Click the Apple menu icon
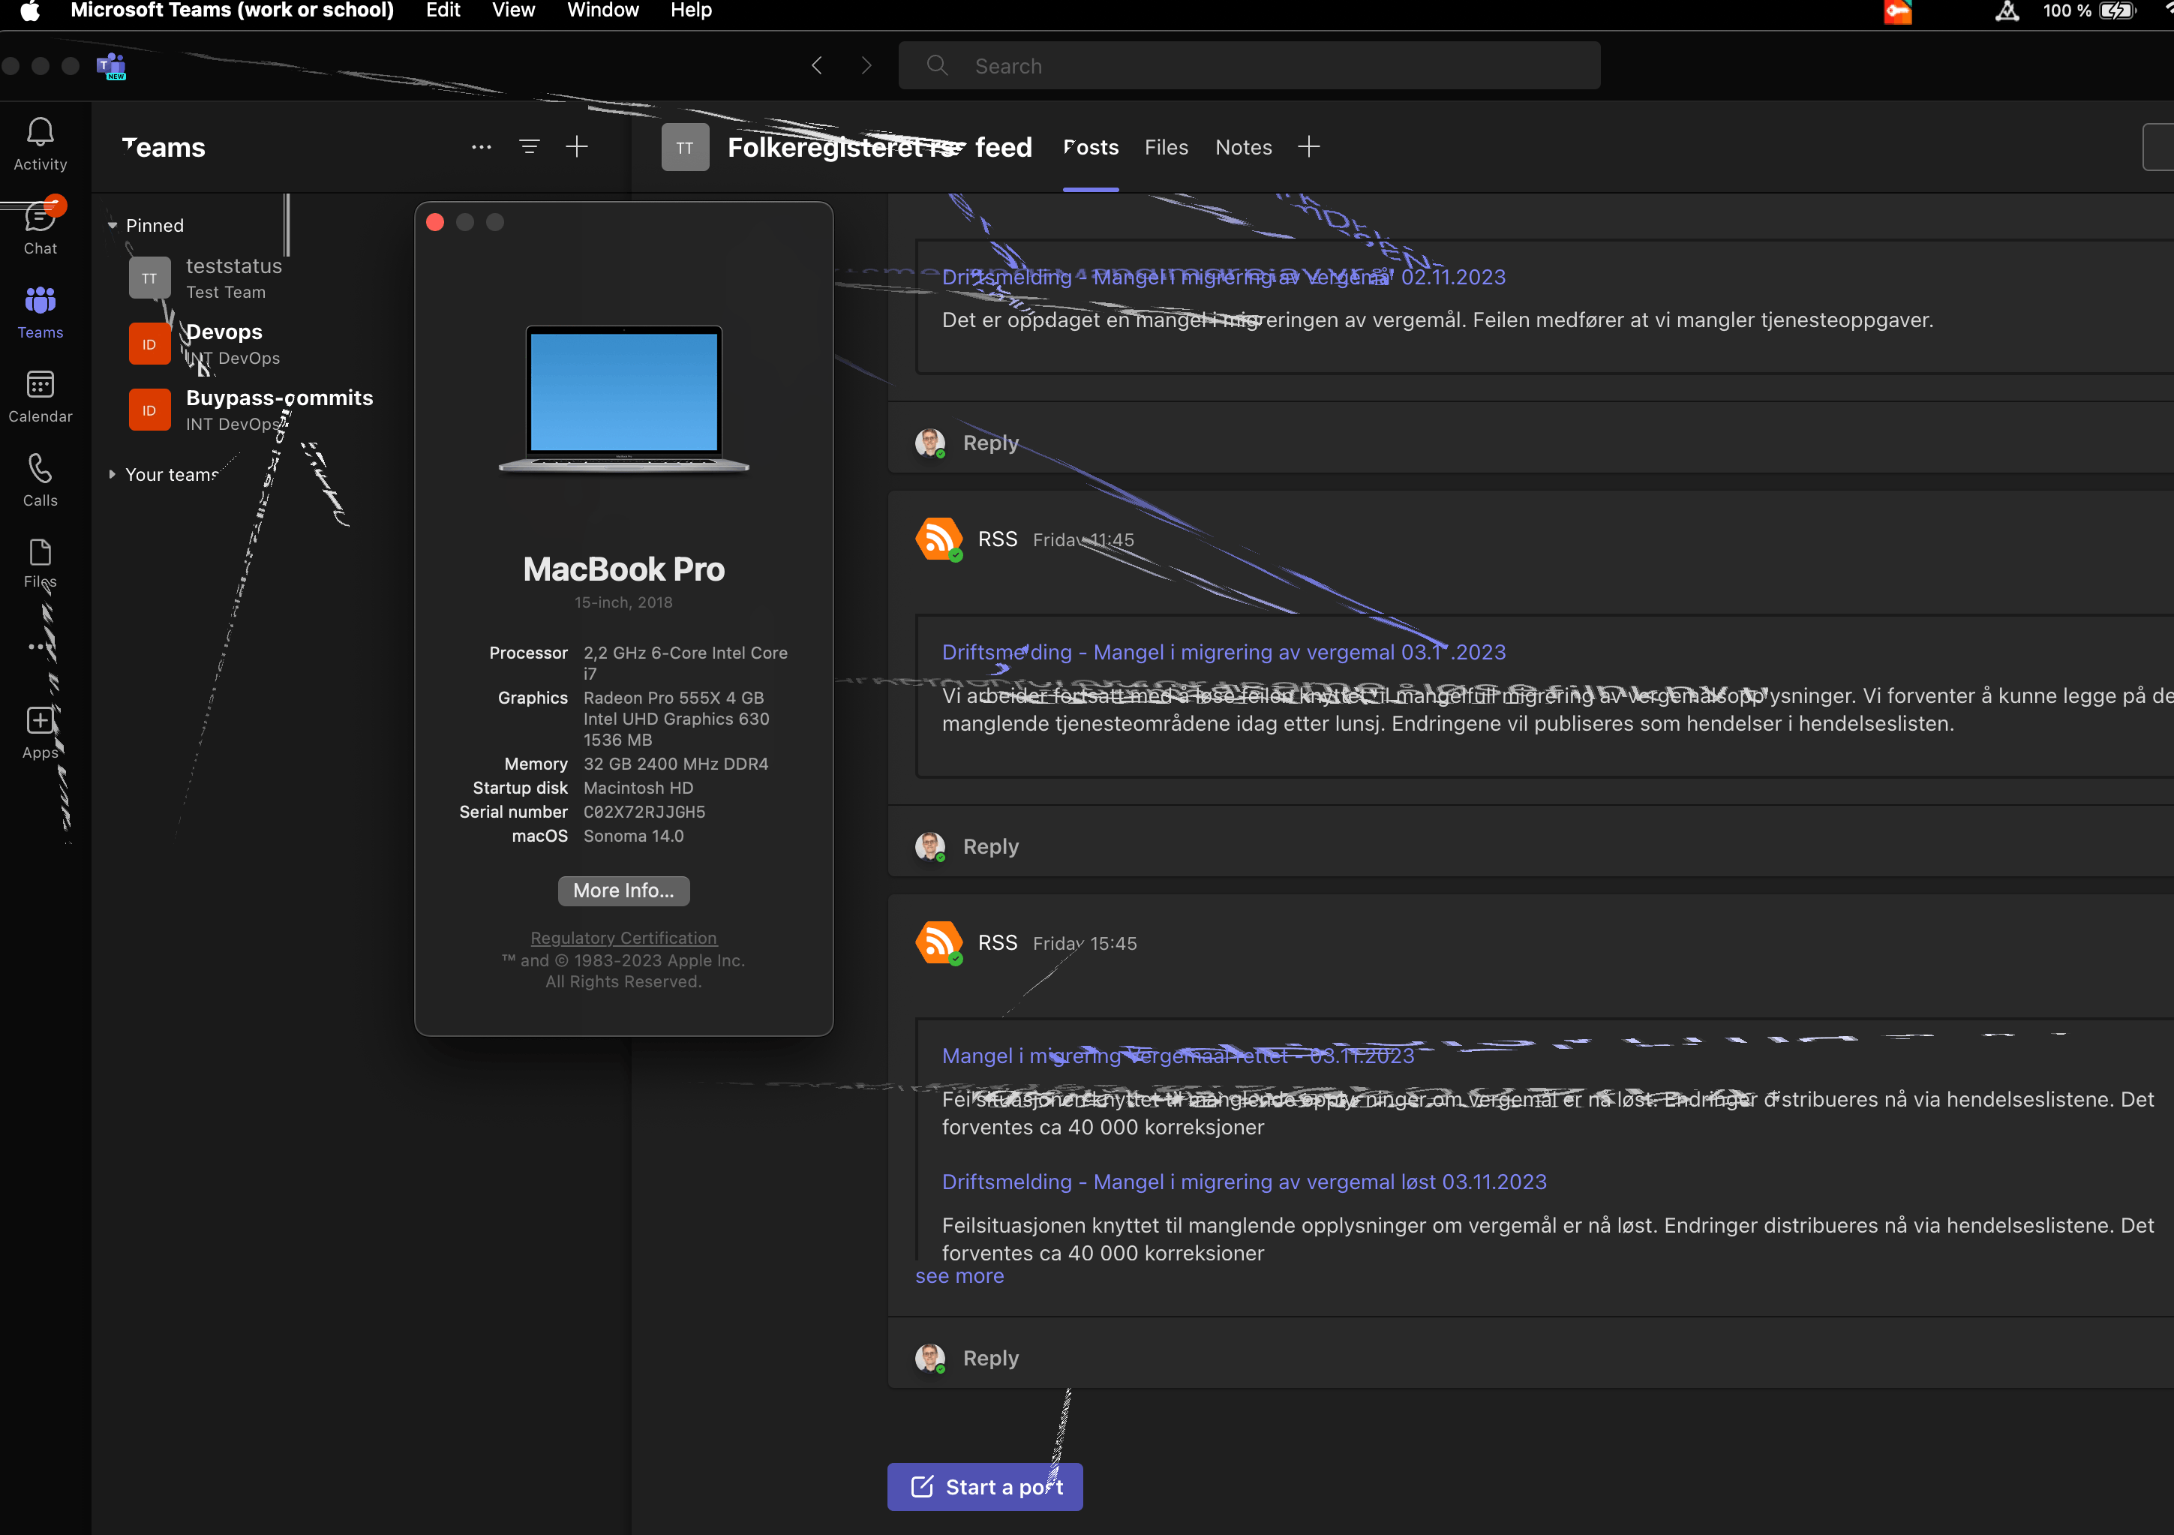Viewport: 2174px width, 1535px height. (29, 11)
